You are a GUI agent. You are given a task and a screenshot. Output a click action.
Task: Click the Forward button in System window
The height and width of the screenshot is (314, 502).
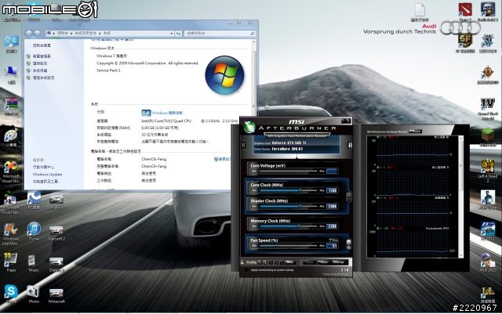[37, 33]
